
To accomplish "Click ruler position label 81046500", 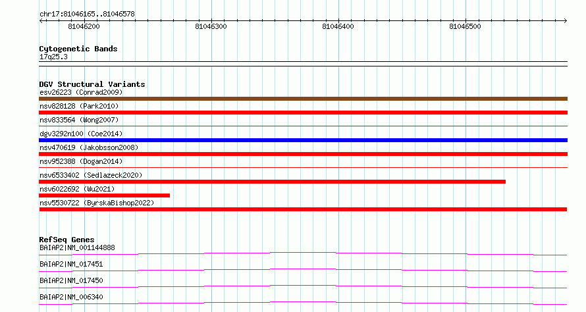I will [466, 26].
